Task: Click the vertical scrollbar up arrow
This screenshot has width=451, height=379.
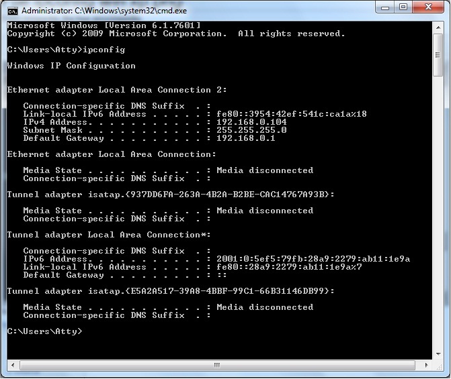Action: [438, 28]
